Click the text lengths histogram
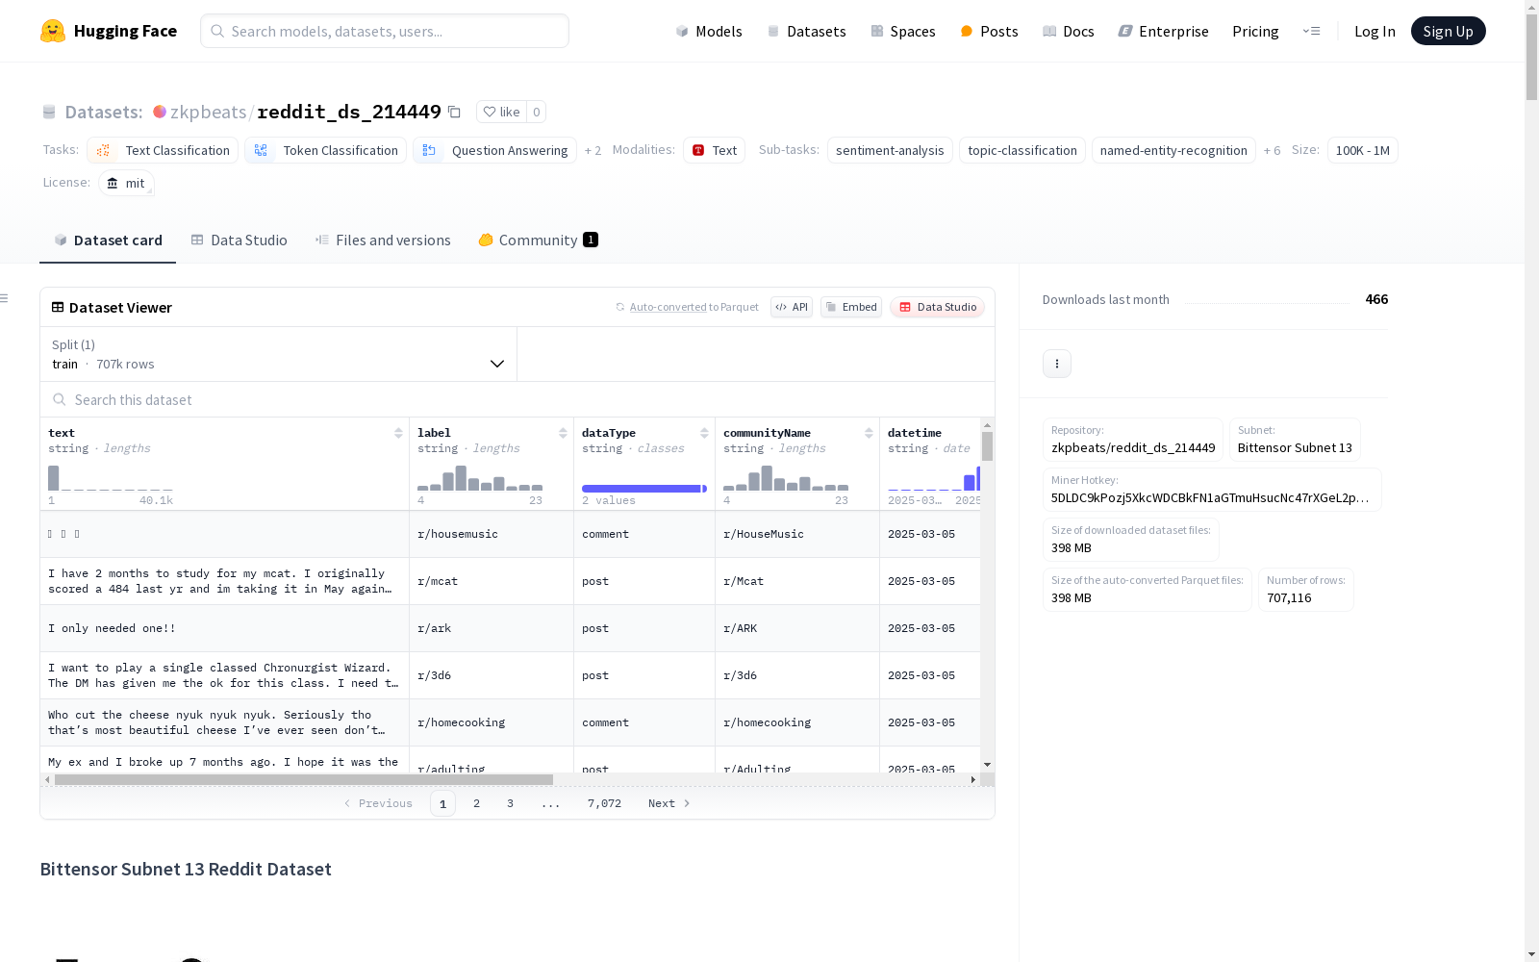1539x962 pixels. click(x=111, y=477)
